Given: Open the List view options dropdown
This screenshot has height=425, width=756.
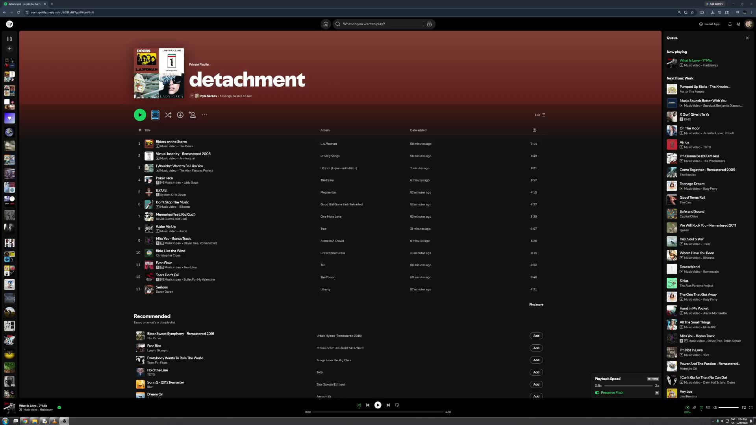Looking at the screenshot, I should pos(540,115).
